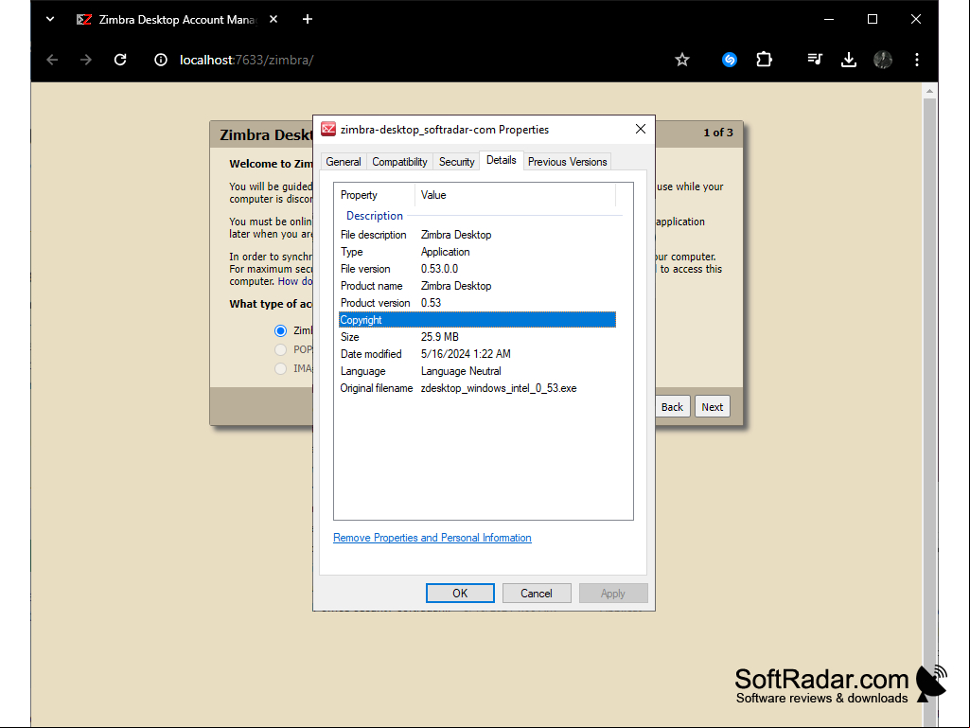
Task: Switch to the Compatibility tab
Action: (x=399, y=162)
